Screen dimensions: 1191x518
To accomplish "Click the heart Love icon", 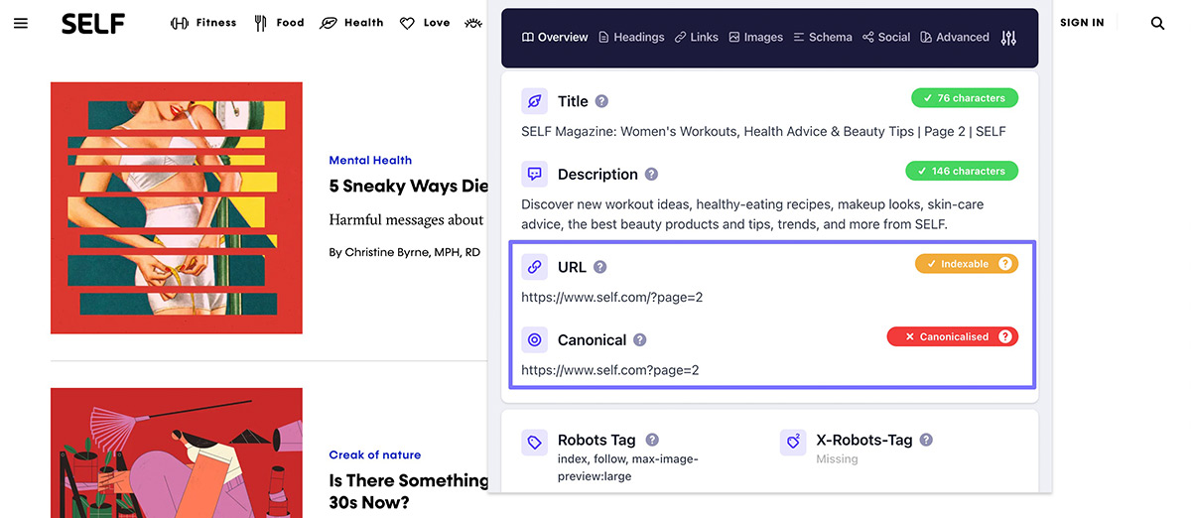I will [407, 23].
